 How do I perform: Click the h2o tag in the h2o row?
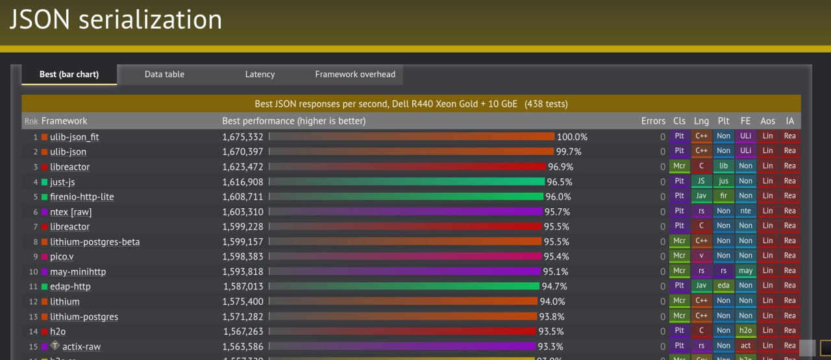[x=745, y=331]
